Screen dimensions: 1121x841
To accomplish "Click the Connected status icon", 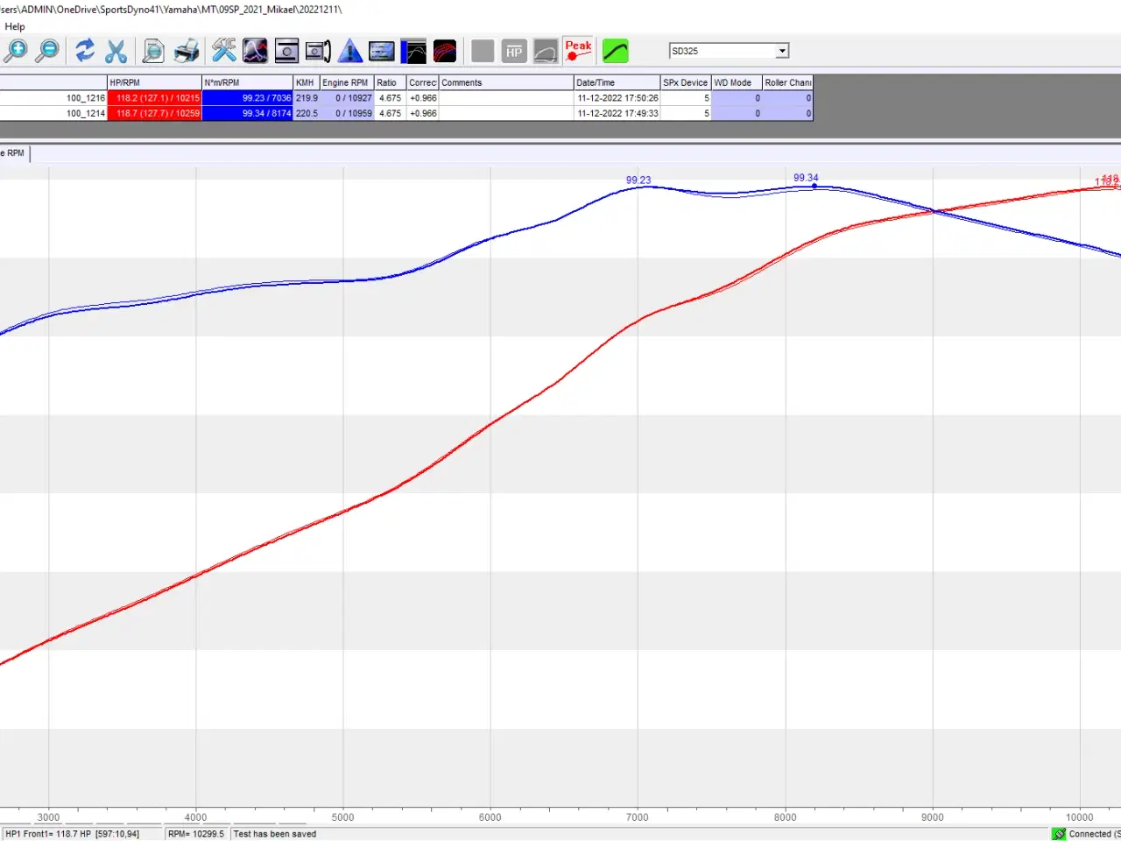I will coord(1060,833).
